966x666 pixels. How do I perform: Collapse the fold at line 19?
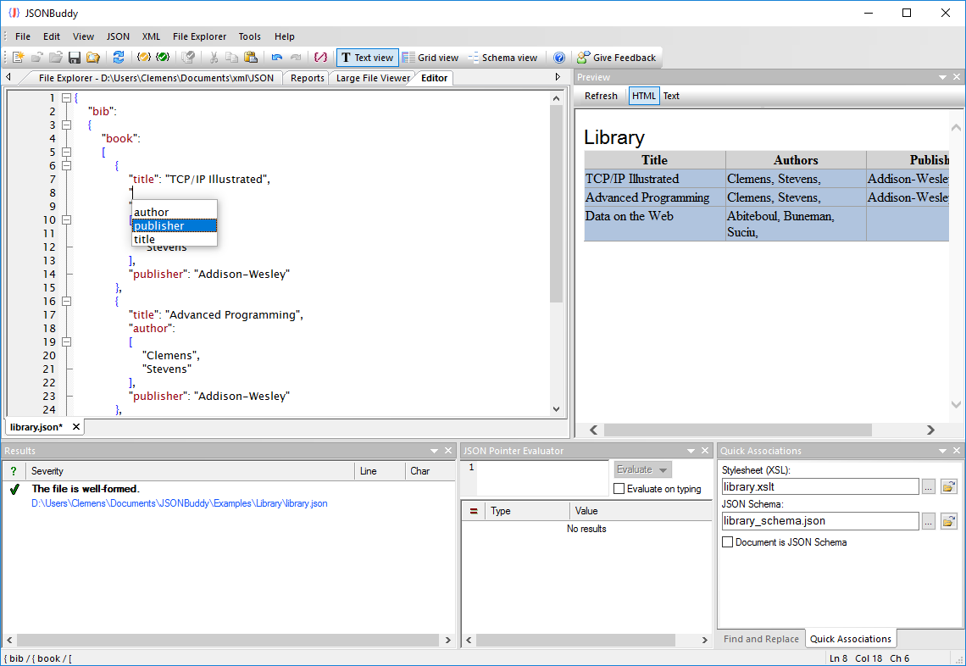pos(67,341)
